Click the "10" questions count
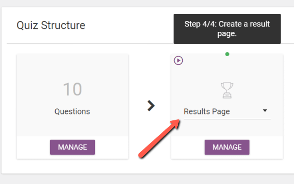The width and height of the screenshot is (294, 184). pos(73,89)
